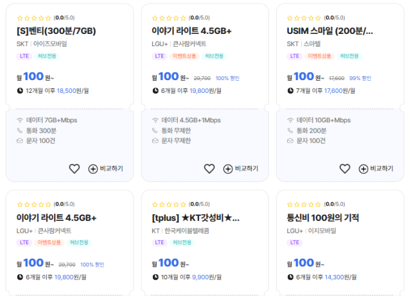
Task: Open [tplus] ★KT갓성비★ plan details
Action: click(195, 218)
